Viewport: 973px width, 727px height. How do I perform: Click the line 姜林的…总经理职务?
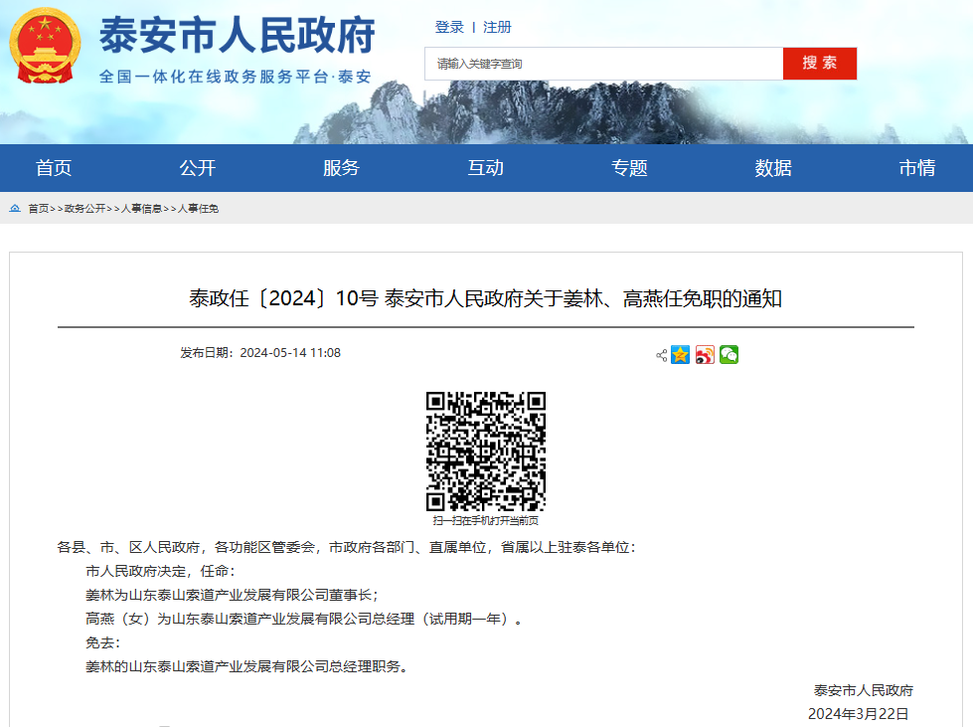(246, 666)
